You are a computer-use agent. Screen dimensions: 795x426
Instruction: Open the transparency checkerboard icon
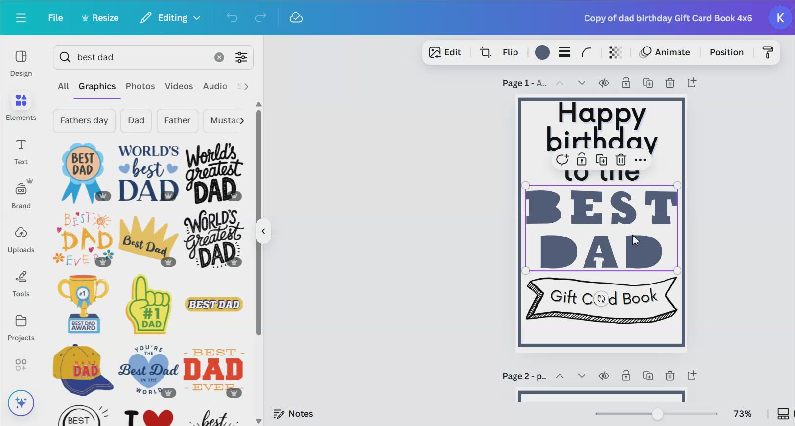[615, 52]
